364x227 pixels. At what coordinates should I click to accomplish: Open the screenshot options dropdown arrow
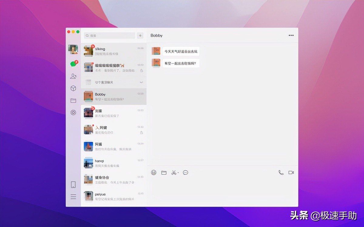tap(177, 172)
